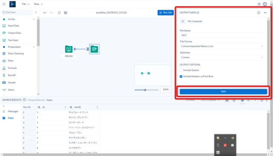Collapse the tool palette sidebar
Image resolution: width=273 pixels, height=156 pixels.
[x=36, y=12]
